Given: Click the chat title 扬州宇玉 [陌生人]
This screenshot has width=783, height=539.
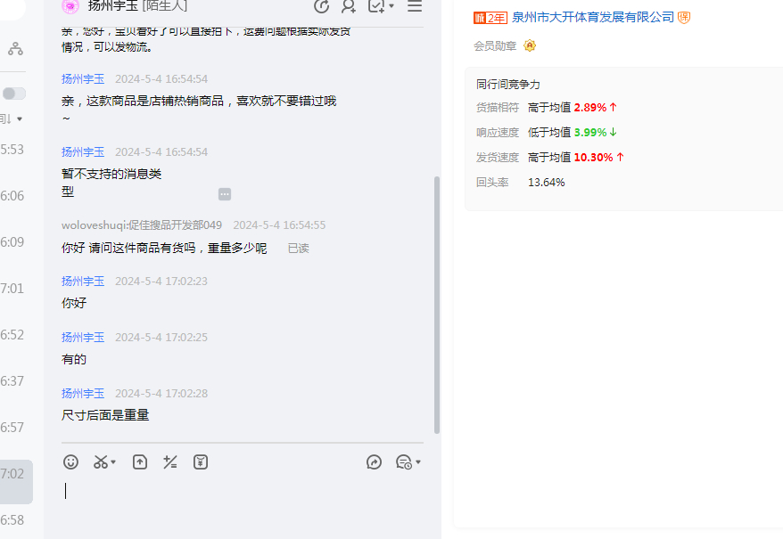Looking at the screenshot, I should tap(137, 6).
